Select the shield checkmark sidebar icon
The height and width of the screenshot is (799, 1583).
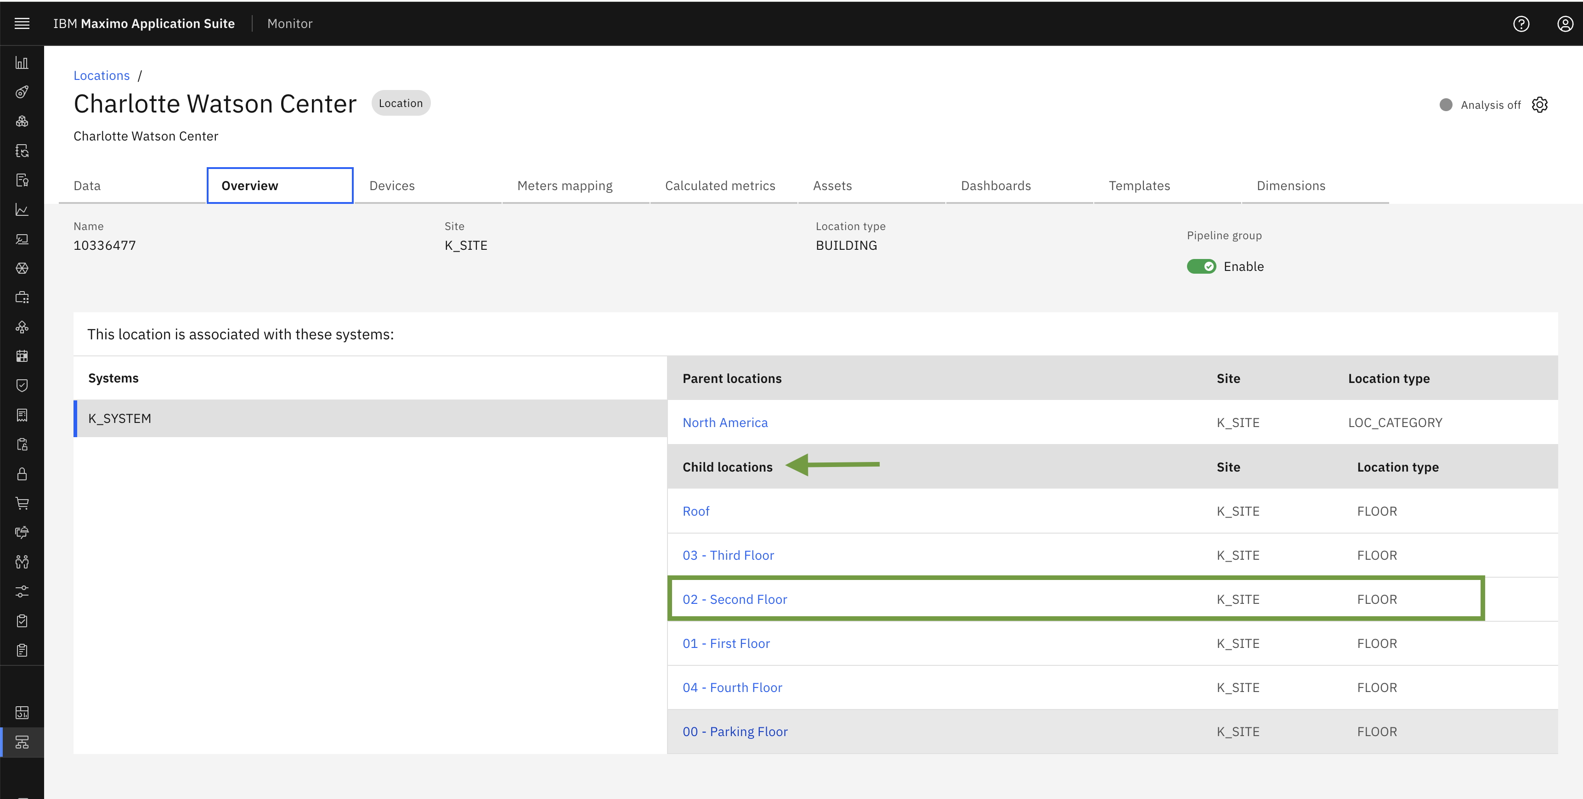coord(22,386)
